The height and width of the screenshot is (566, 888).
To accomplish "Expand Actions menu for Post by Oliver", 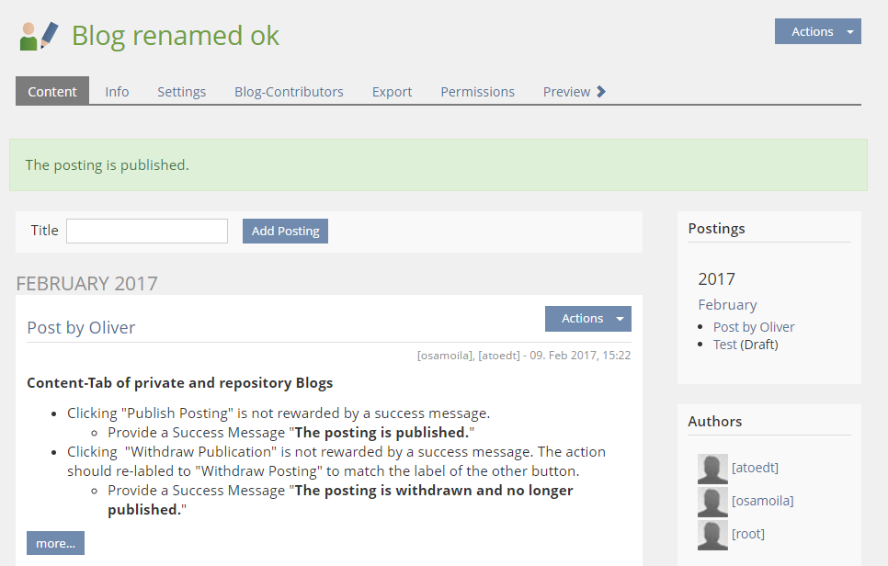I will [587, 319].
